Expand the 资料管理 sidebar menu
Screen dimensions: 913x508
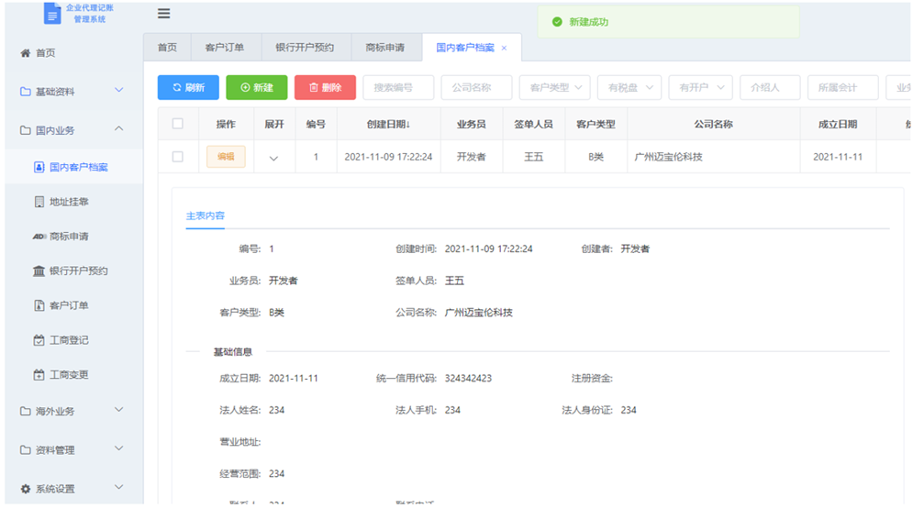click(x=118, y=448)
